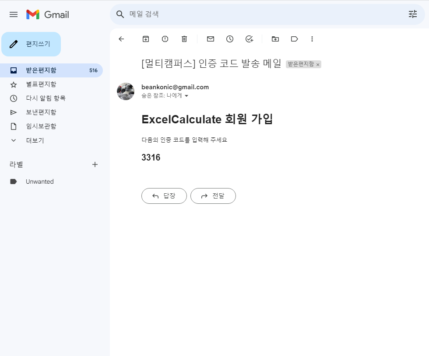Expand 더보기 to show more folders
Screen dimensions: 429x356
(x=52, y=140)
